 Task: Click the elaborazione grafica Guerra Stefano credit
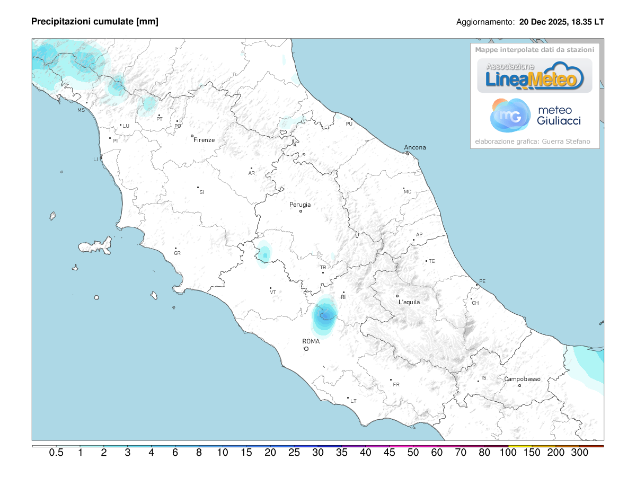[x=533, y=141]
